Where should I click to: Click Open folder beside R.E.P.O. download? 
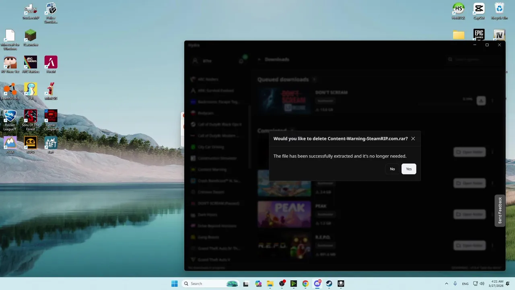click(x=470, y=245)
